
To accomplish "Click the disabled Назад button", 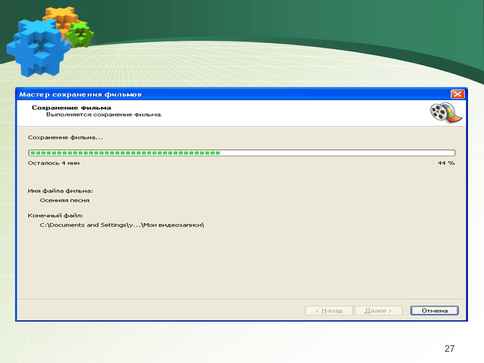I will point(329,311).
